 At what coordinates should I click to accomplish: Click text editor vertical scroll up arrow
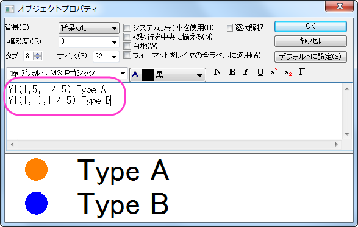(347, 89)
